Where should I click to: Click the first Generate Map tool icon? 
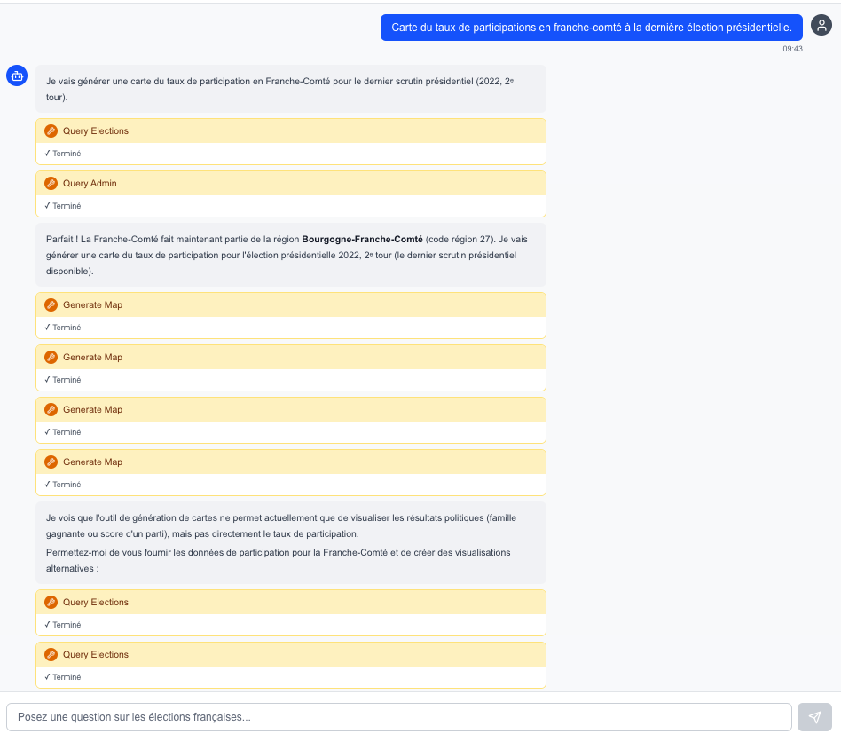click(51, 304)
